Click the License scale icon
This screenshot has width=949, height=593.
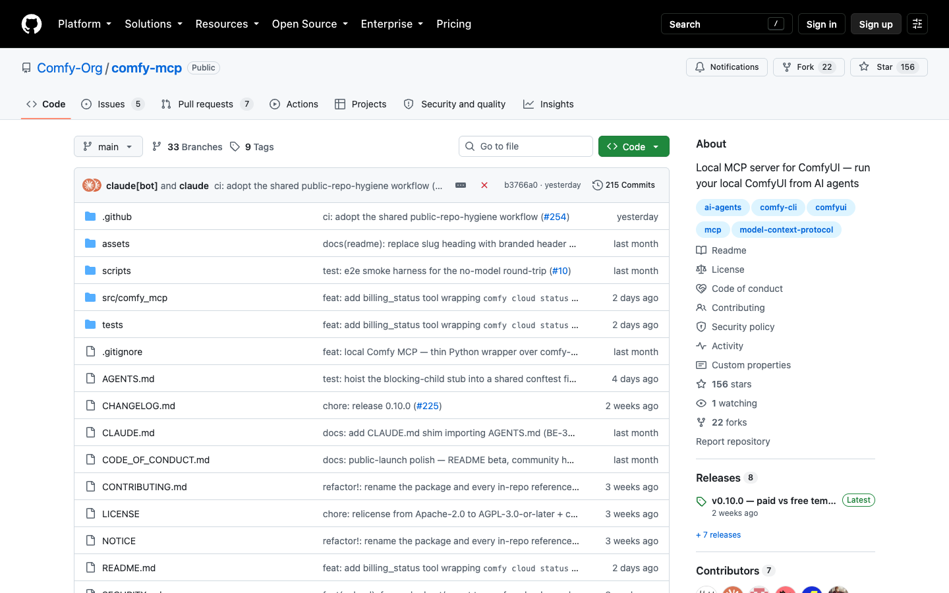701,269
